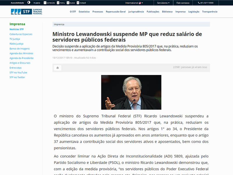Open Banco de Imagens sidebar link
The height and width of the screenshot is (175, 233).
pos(20,48)
